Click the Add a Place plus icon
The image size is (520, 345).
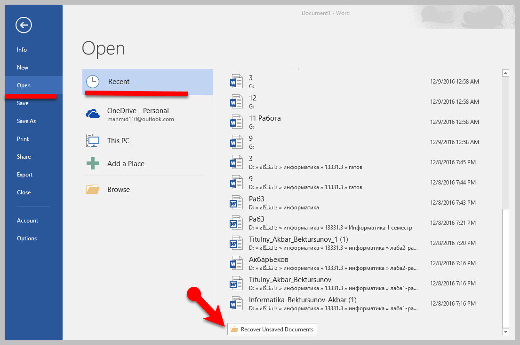point(93,163)
